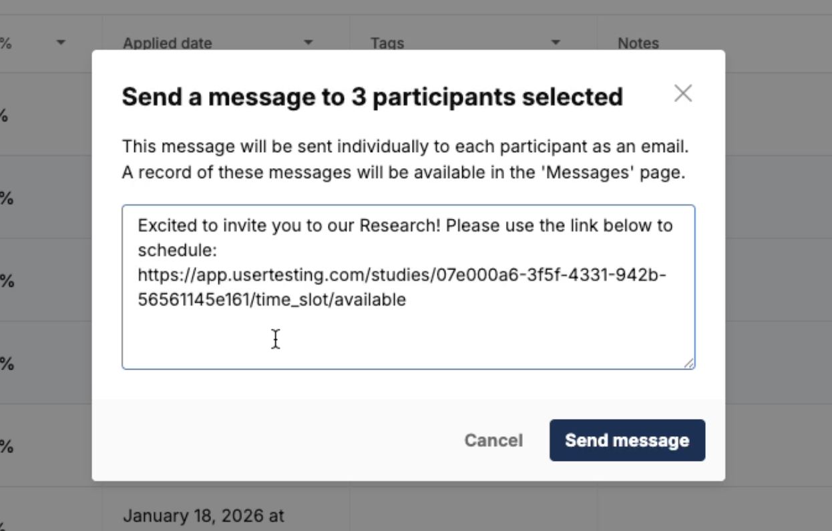Select the Tags column header
832x531 pixels.
coord(387,43)
